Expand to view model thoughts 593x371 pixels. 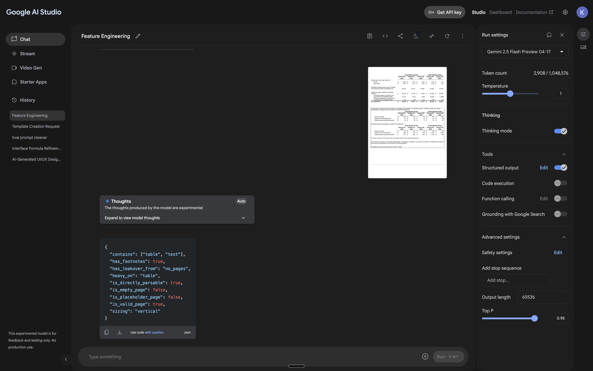point(177,218)
